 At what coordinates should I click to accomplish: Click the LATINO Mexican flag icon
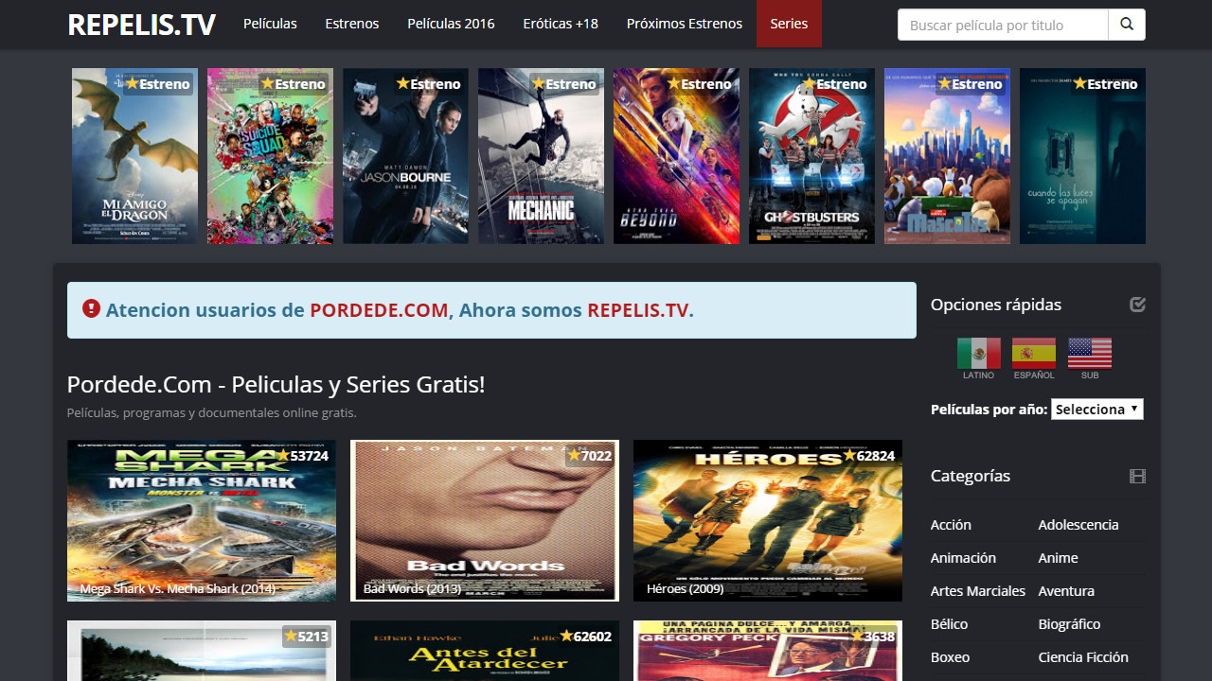(978, 352)
